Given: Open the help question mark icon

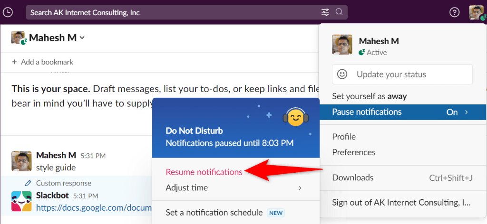Looking at the screenshot, I should [x=455, y=12].
